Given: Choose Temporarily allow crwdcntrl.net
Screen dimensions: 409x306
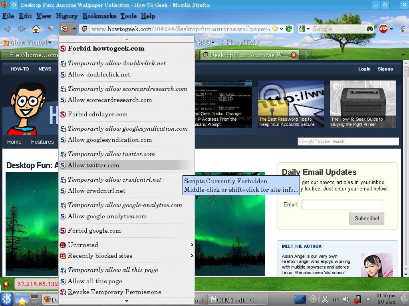Looking at the screenshot, I should (x=127, y=180).
